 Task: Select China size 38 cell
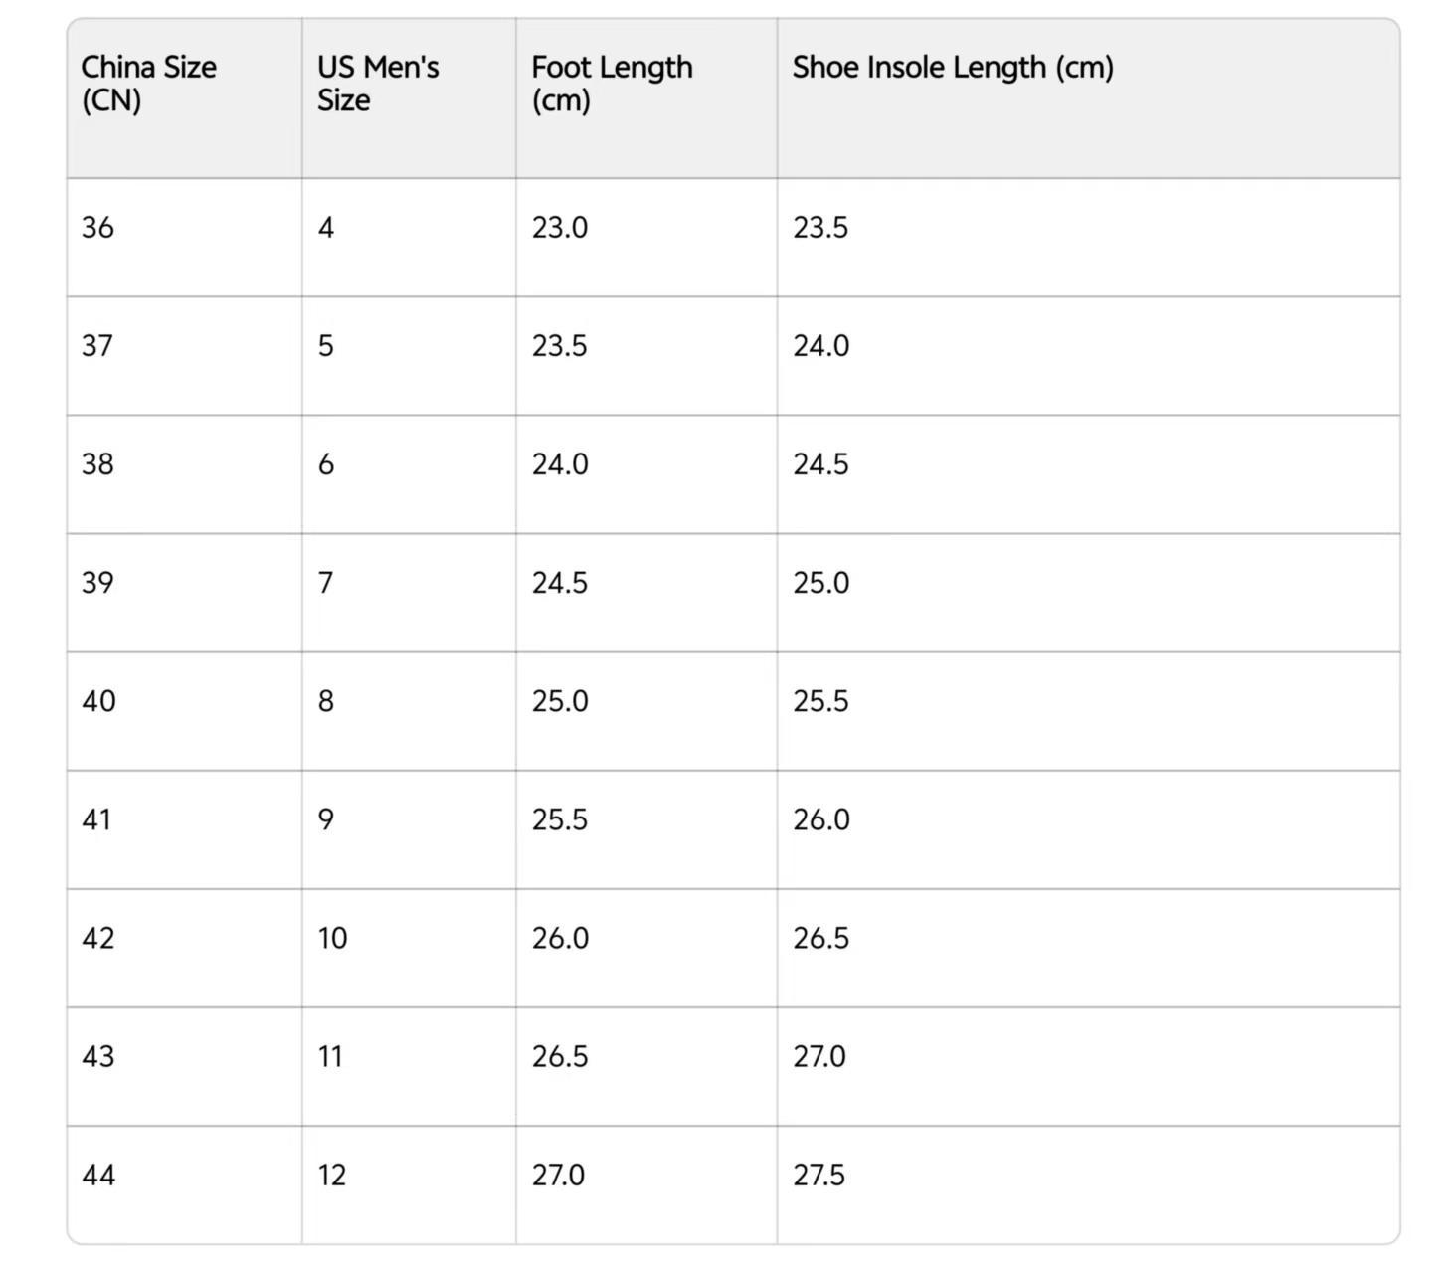click(x=97, y=464)
